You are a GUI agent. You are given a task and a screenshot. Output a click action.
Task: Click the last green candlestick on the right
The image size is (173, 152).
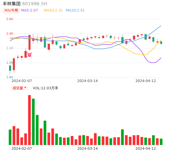(x=161, y=43)
